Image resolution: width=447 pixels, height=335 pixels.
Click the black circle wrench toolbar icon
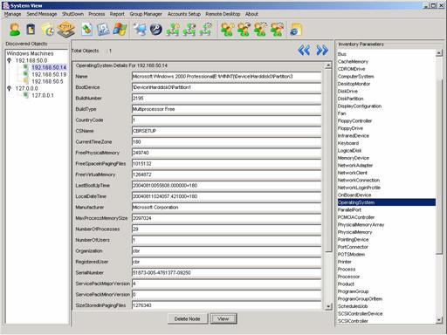click(156, 30)
